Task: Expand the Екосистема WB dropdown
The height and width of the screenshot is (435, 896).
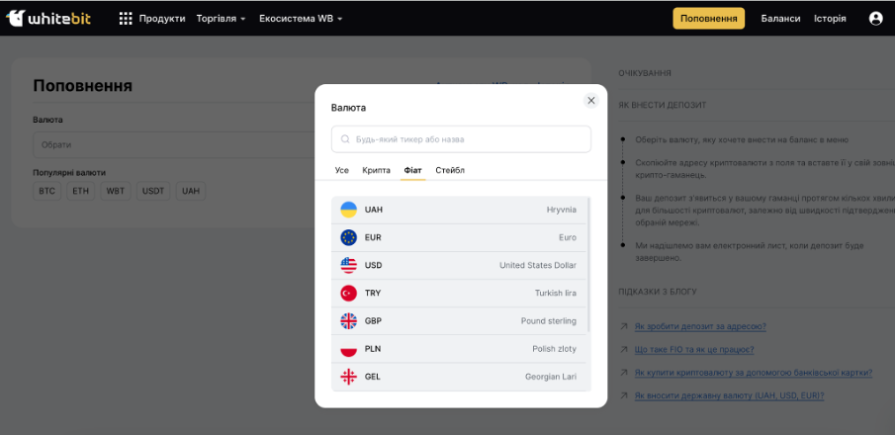Action: pyautogui.click(x=302, y=18)
